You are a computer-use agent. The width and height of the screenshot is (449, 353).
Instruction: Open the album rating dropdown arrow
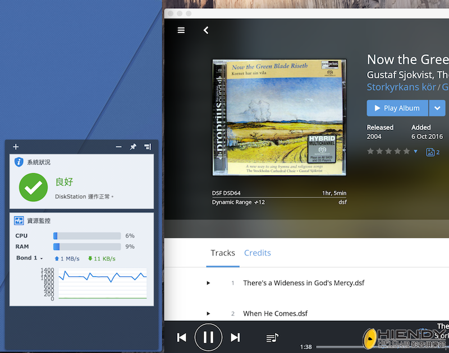point(415,151)
